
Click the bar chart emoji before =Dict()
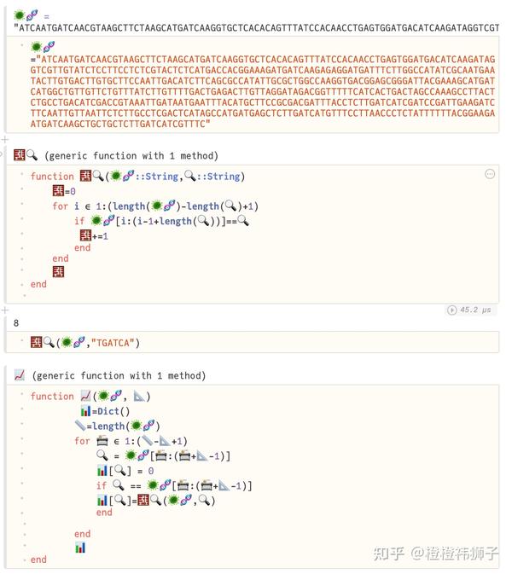point(86,411)
